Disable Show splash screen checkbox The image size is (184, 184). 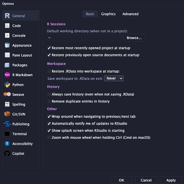[49, 131]
